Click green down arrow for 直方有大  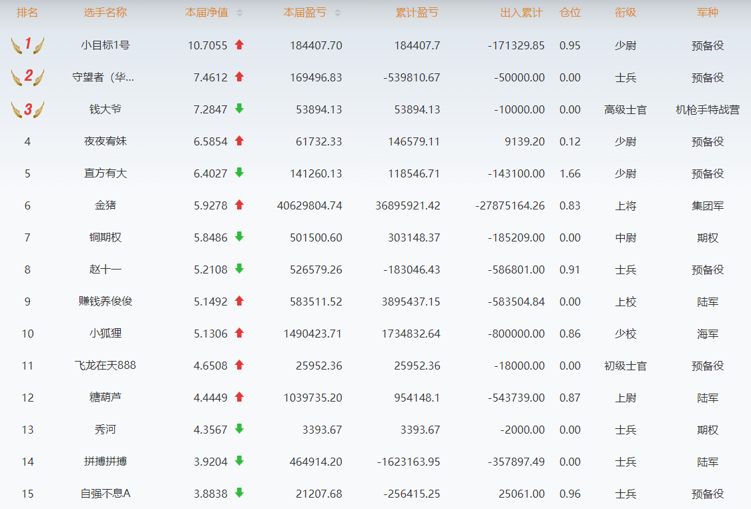point(240,173)
